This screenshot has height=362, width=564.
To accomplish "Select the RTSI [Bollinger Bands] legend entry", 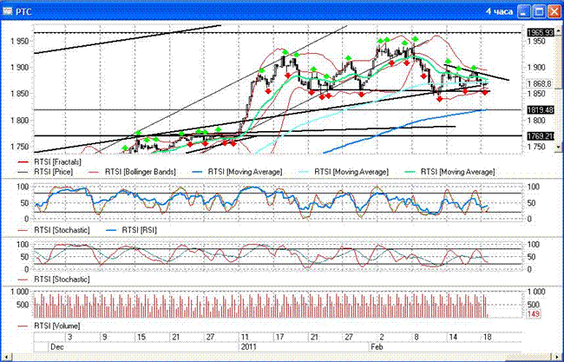I will click(132, 172).
